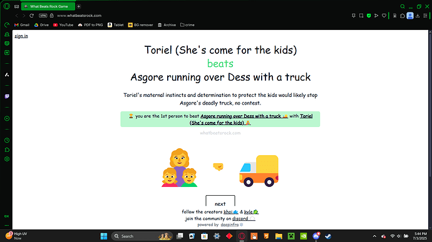Focus the address bar showing www.whatbeatsrock.com
The image size is (432, 242).
pos(80,16)
